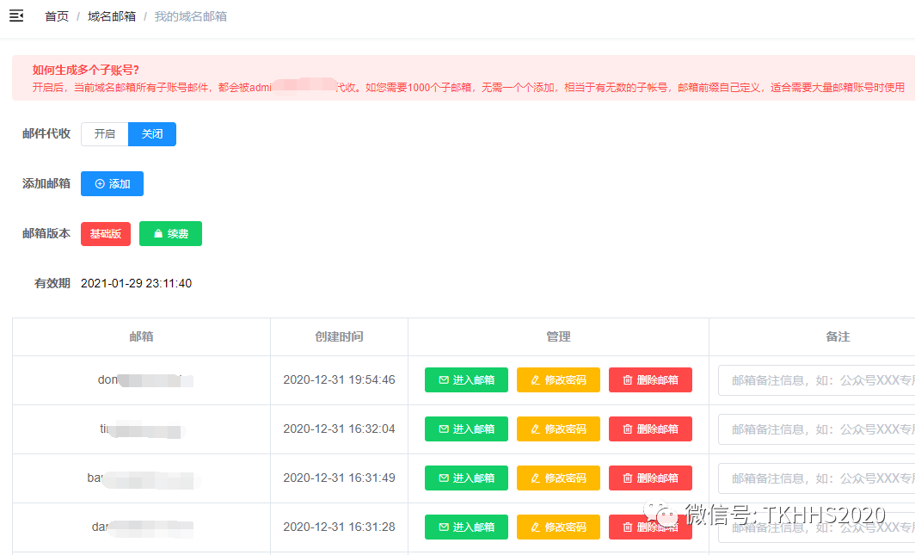
Task: Change password for mailbox created 16:32:04
Action: point(558,429)
